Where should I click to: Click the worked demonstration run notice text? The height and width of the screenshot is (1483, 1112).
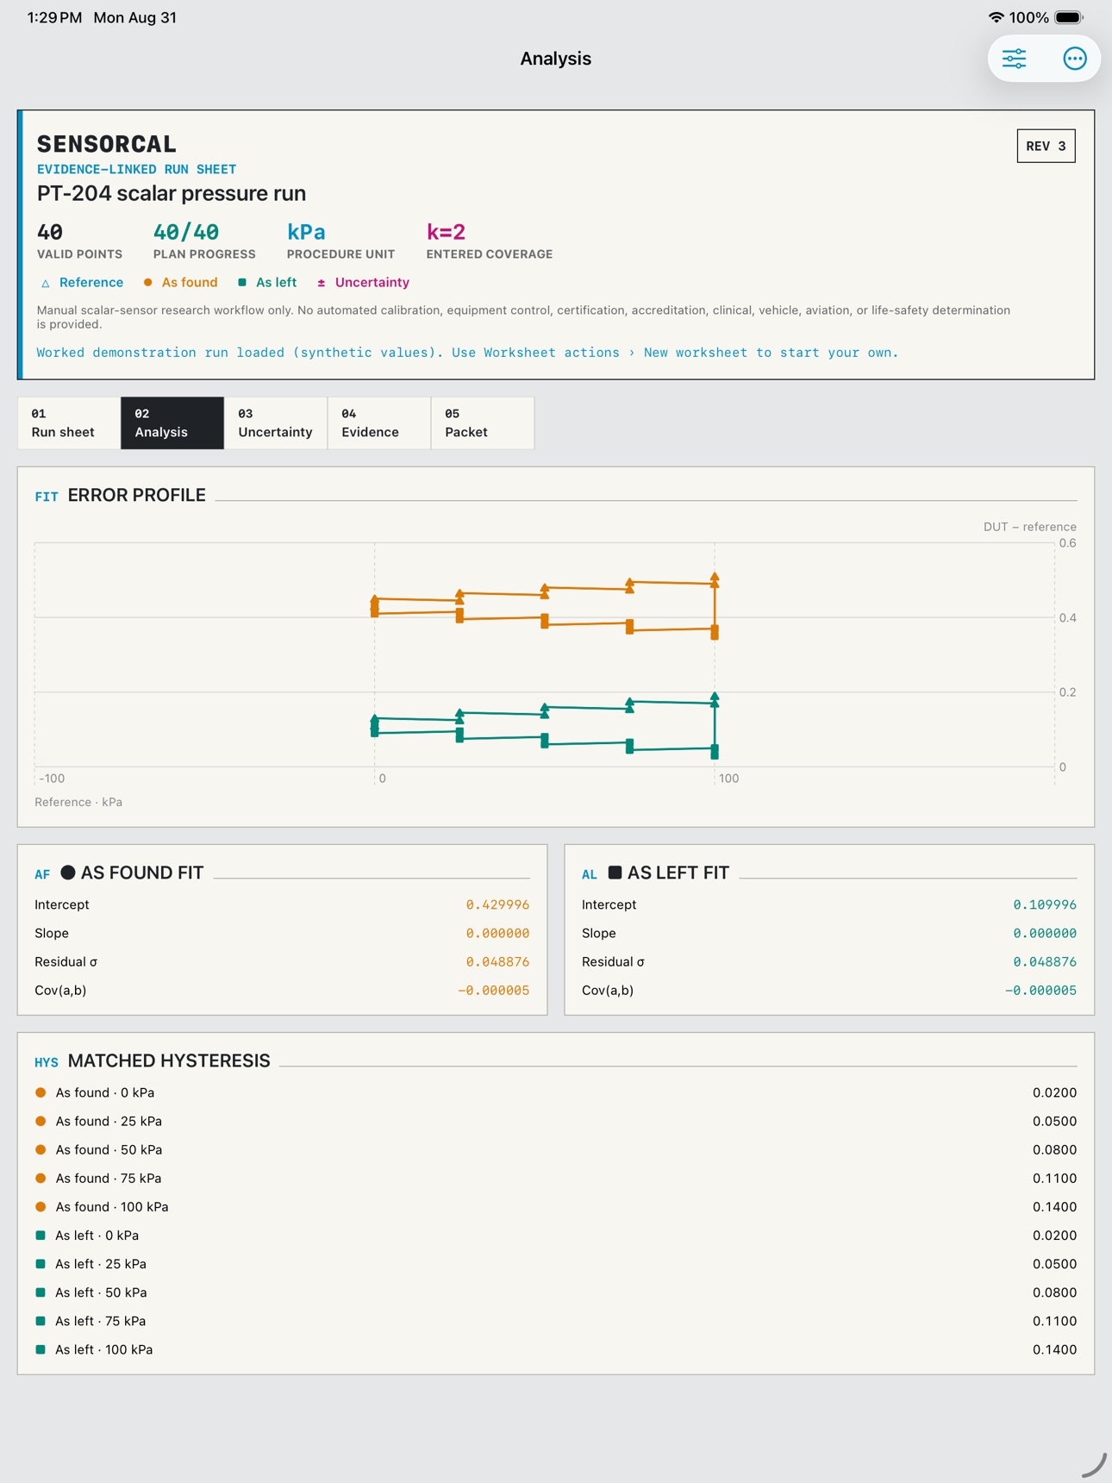pos(467,353)
